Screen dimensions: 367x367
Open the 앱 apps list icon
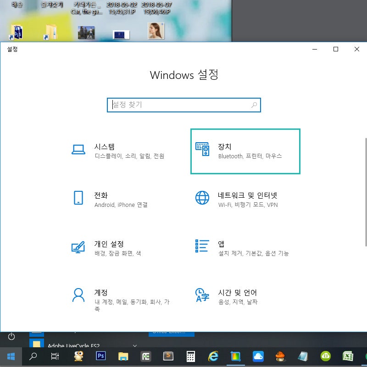pyautogui.click(x=202, y=246)
